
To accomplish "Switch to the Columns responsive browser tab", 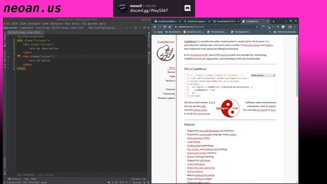I will (197, 21).
